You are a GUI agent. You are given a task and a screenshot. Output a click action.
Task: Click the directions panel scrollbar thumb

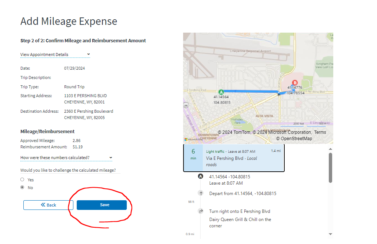point(330,167)
